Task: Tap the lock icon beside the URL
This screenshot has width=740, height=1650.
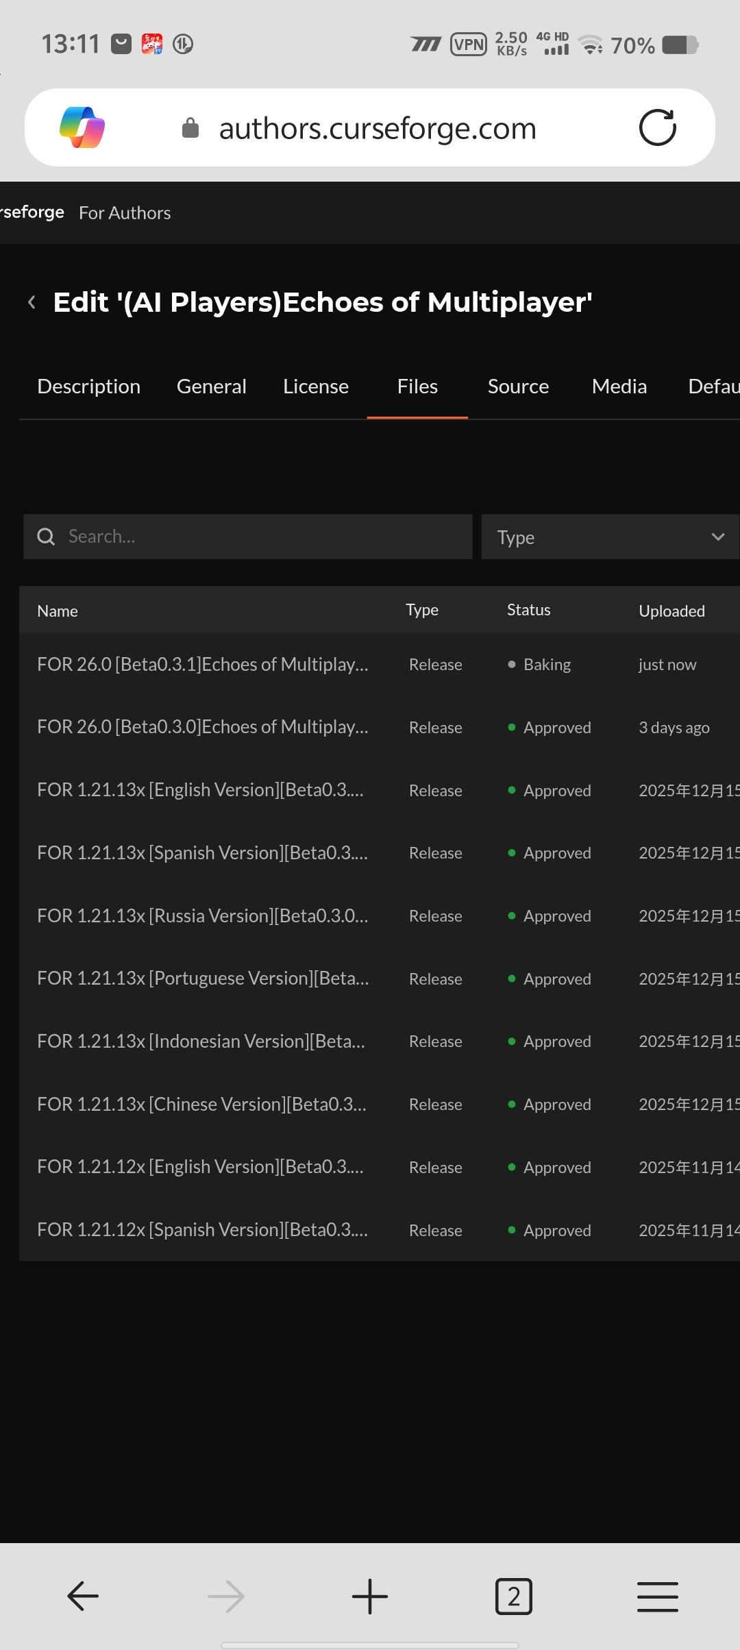Action: click(190, 127)
